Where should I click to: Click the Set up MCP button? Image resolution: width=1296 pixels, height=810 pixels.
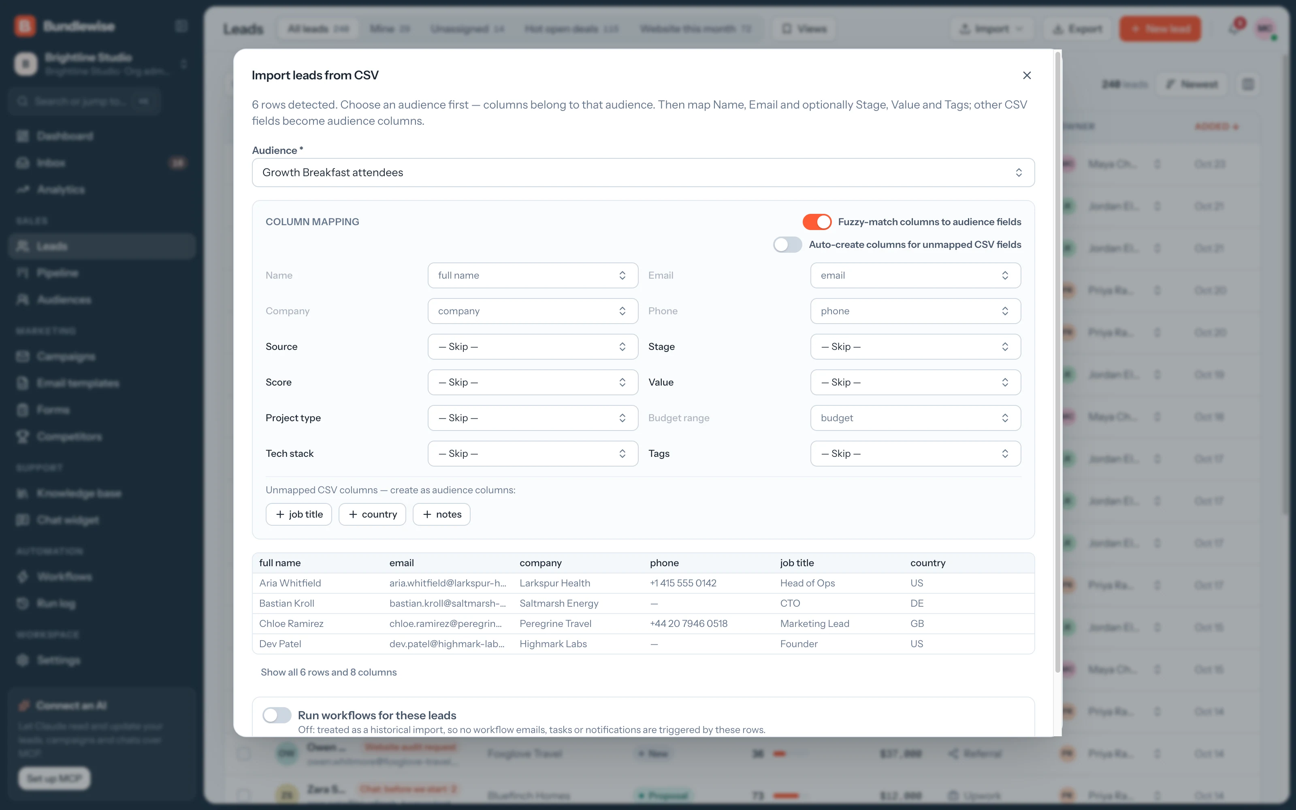click(55, 778)
